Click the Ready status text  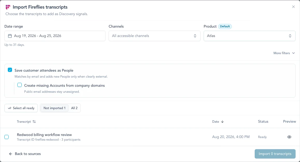(262, 137)
